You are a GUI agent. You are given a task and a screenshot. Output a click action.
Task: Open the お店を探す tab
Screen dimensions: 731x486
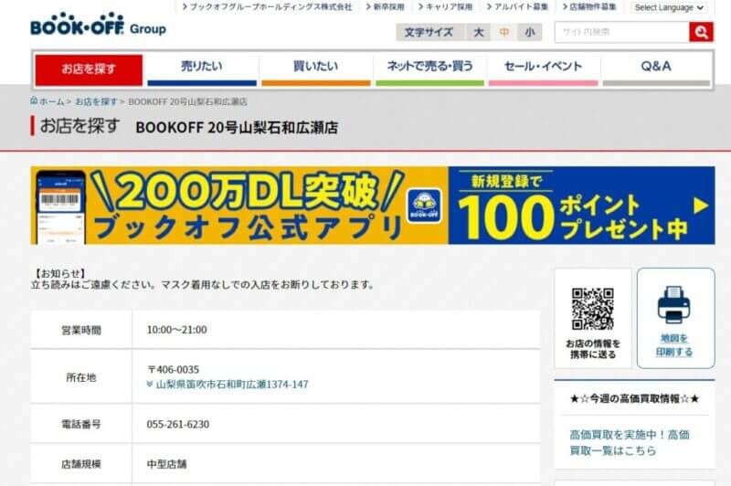(89, 70)
